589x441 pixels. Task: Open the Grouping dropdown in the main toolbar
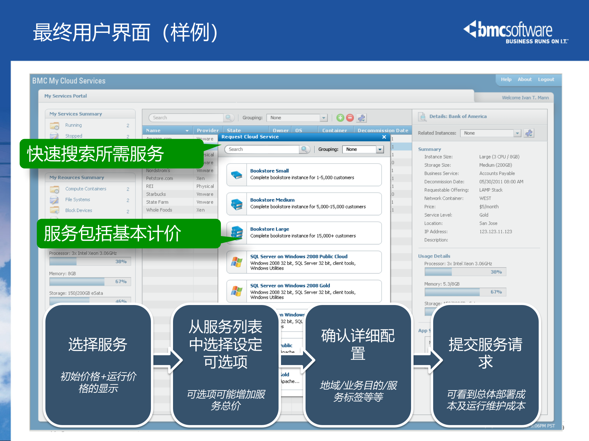(x=324, y=118)
